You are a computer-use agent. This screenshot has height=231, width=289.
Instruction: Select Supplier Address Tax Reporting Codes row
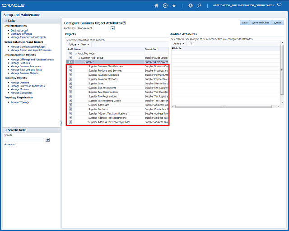click(x=117, y=122)
